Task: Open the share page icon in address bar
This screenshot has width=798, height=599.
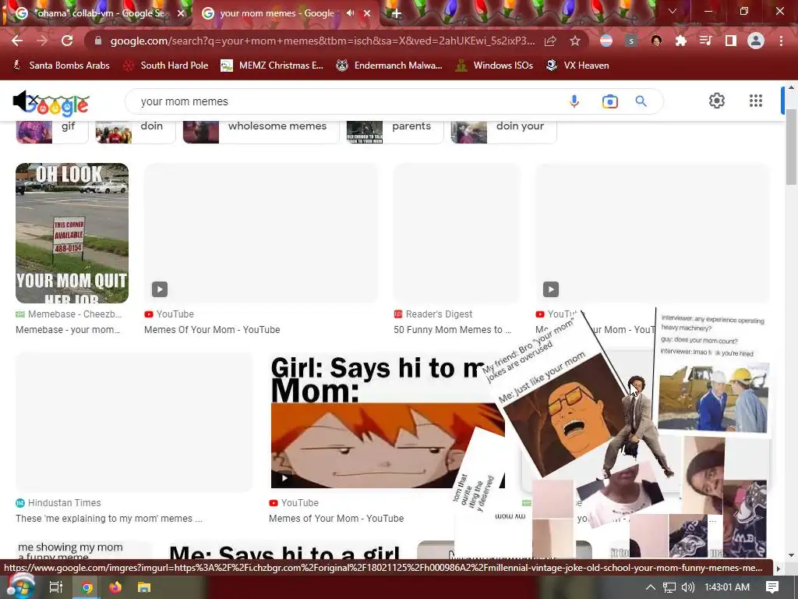Action: click(550, 41)
